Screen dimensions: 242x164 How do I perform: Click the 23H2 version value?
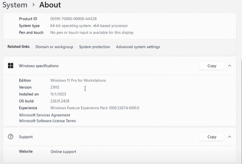[x=55, y=87]
